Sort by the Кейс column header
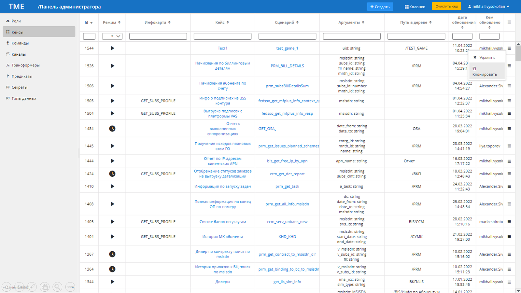521x293 pixels. pyautogui.click(x=222, y=22)
